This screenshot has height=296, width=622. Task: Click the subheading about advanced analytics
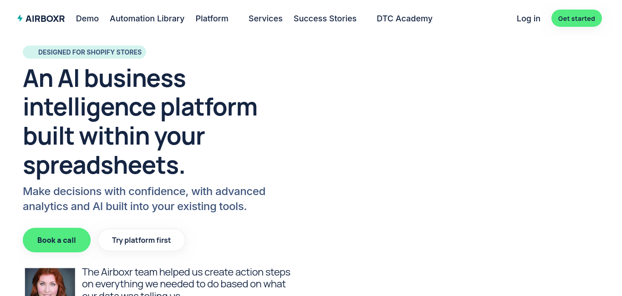pos(144,199)
